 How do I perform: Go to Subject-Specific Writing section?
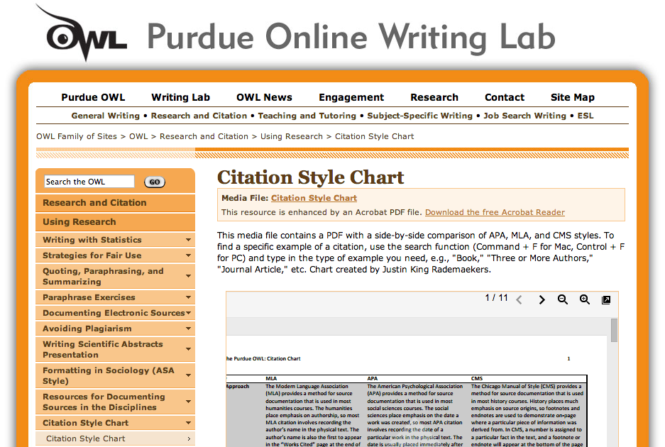click(x=419, y=116)
